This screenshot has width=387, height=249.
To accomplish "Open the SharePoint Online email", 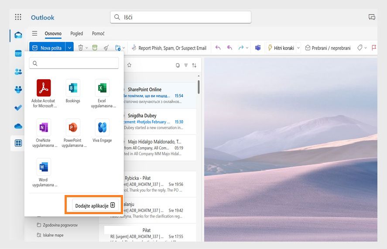I will pyautogui.click(x=160, y=95).
